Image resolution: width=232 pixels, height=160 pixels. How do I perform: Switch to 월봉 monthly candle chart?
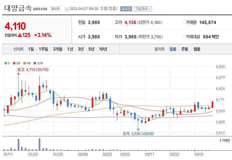tap(197, 49)
